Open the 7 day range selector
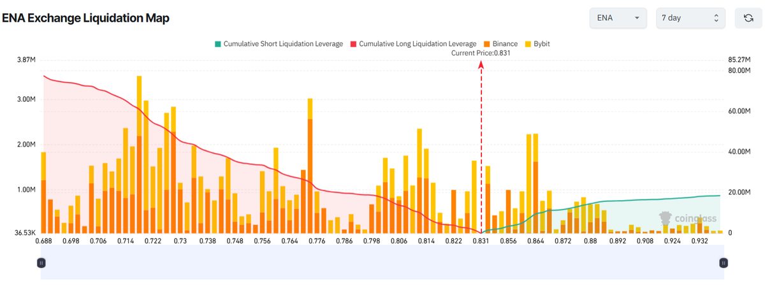The height and width of the screenshot is (288, 765). pyautogui.click(x=691, y=18)
